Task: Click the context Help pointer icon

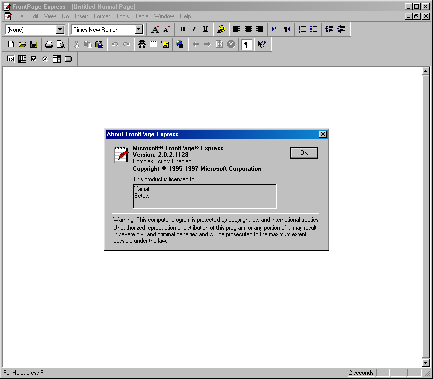Action: point(262,44)
